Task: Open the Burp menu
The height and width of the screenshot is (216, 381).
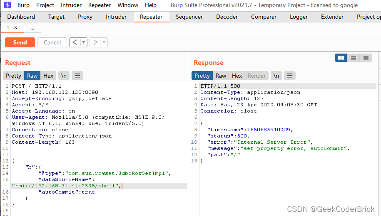Action: coord(23,5)
